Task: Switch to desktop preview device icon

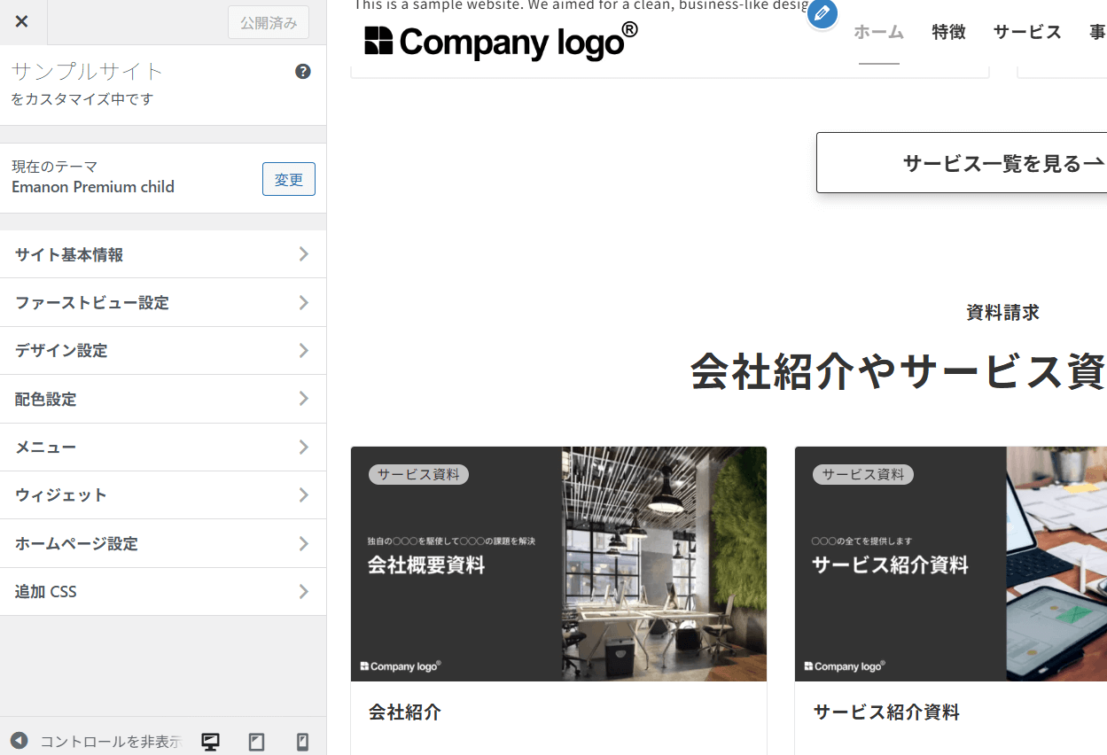Action: click(211, 742)
